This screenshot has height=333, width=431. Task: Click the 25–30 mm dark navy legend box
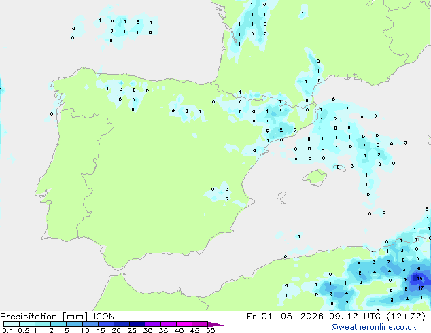coord(137,324)
